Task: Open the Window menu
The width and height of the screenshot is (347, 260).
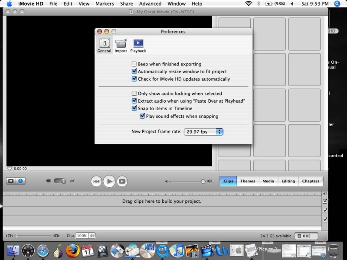Action: click(x=177, y=4)
